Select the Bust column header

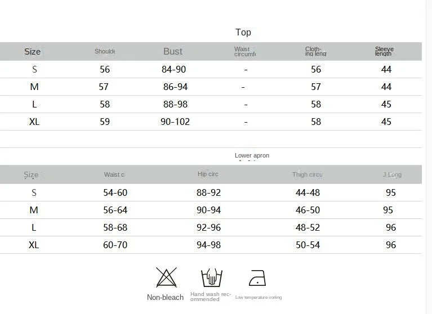pos(173,51)
